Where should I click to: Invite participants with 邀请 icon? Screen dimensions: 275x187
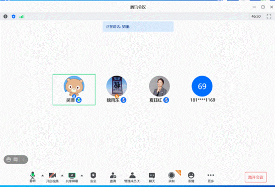(113, 178)
